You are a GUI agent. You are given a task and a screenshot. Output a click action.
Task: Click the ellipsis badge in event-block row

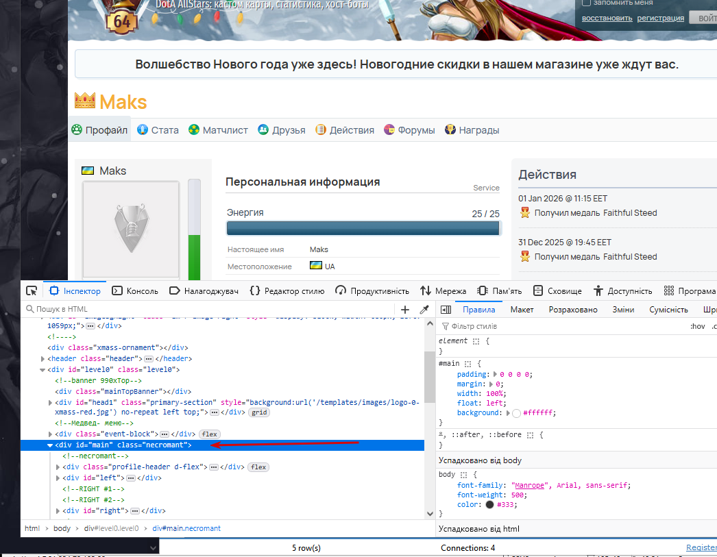165,434
